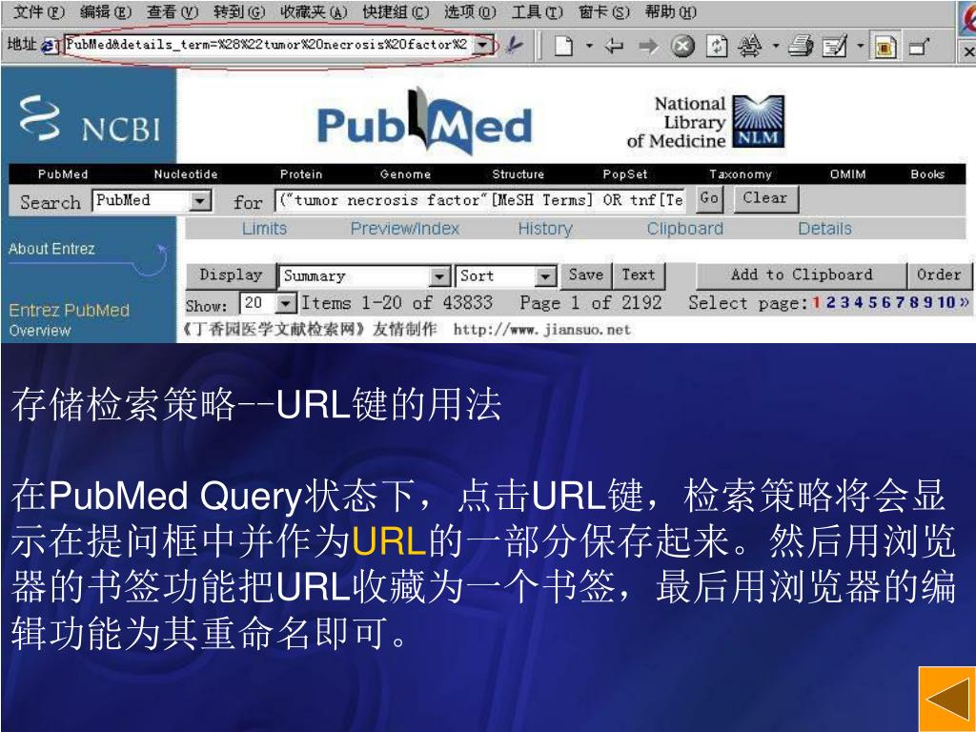Click the purple go icon beside address bar
The height and width of the screenshot is (732, 976).
point(514,45)
